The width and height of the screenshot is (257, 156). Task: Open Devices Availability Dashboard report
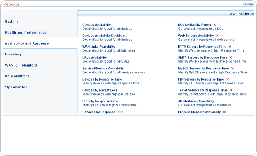tap(105, 36)
